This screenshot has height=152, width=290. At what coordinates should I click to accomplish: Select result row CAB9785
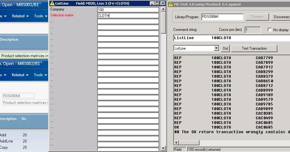click(x=232, y=104)
